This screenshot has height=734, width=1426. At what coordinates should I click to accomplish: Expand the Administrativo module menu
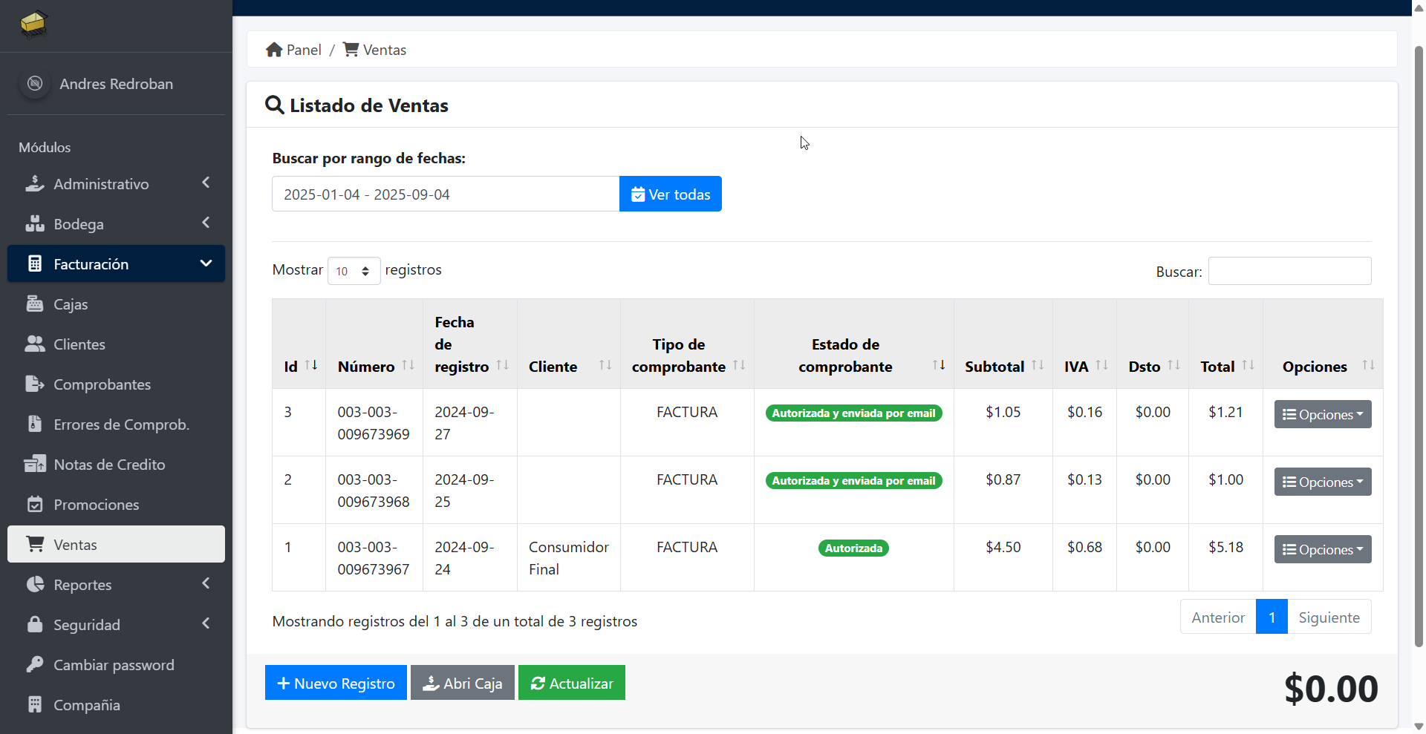coord(116,184)
